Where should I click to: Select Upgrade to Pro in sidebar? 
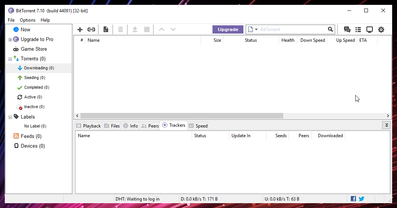37,39
